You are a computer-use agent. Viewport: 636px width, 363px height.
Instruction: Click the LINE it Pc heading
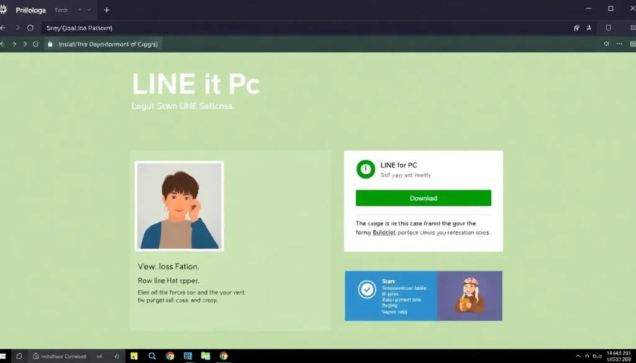tap(196, 84)
